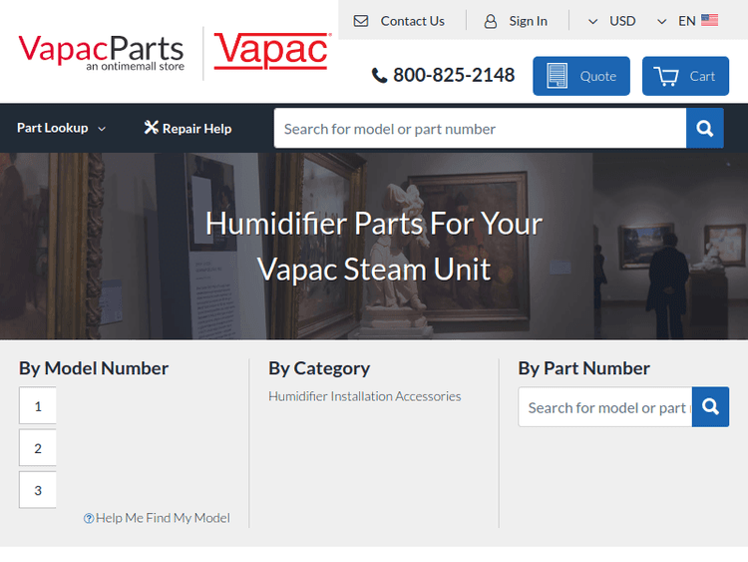Click the By Part Number search magnifier button
Image resolution: width=748 pixels, height=562 pixels.
pyautogui.click(x=710, y=407)
